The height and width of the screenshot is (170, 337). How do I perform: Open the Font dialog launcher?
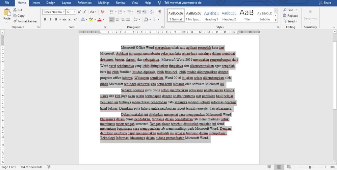tap(105, 27)
